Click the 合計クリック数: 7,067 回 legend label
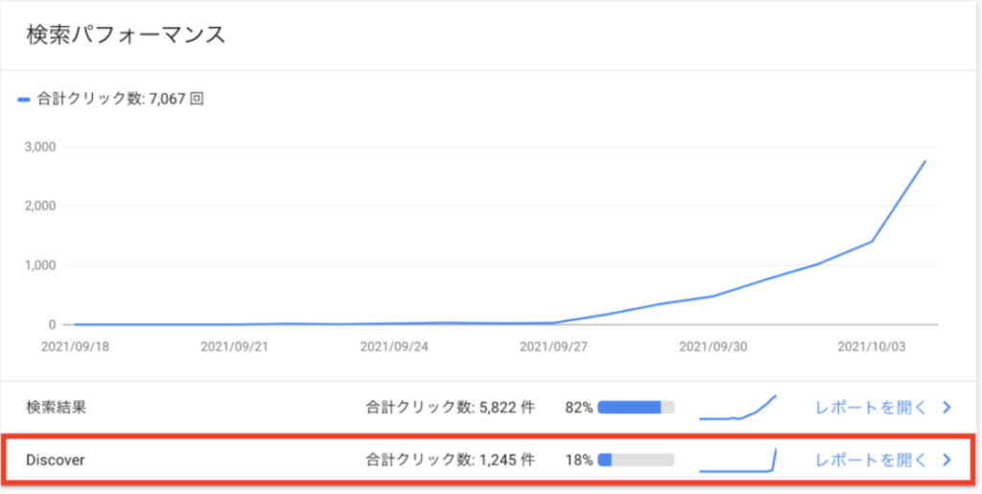 [121, 99]
